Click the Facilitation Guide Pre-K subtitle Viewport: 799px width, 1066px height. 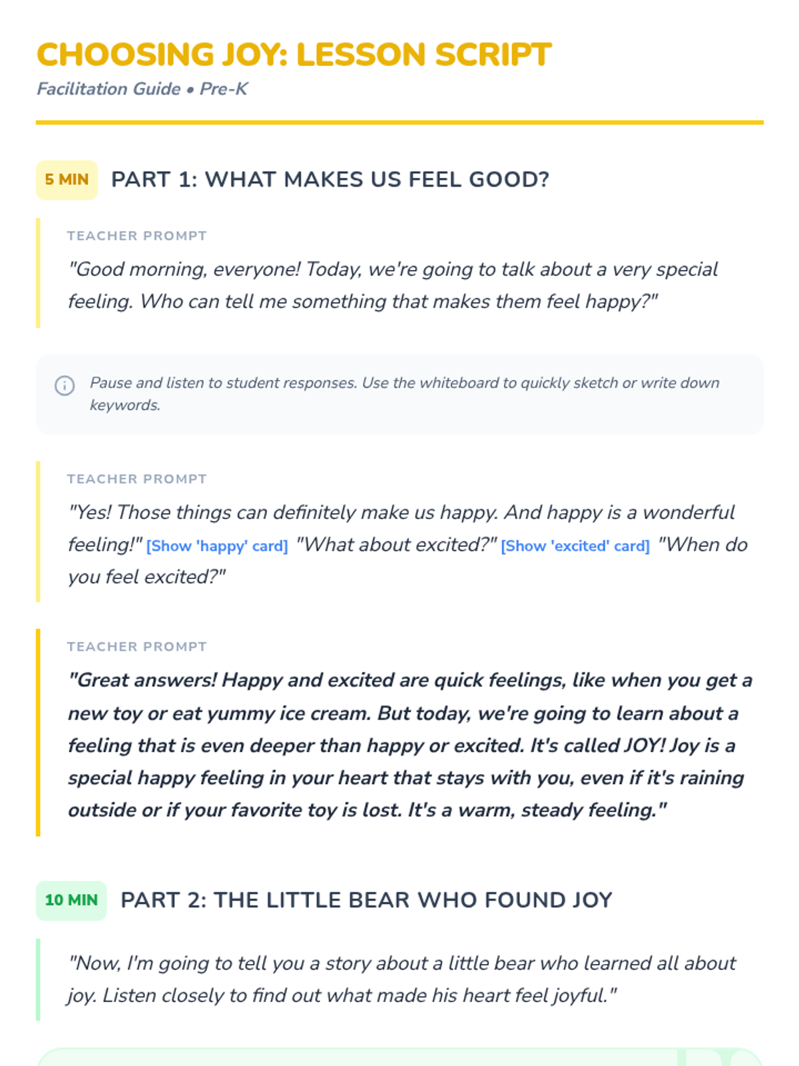point(142,89)
